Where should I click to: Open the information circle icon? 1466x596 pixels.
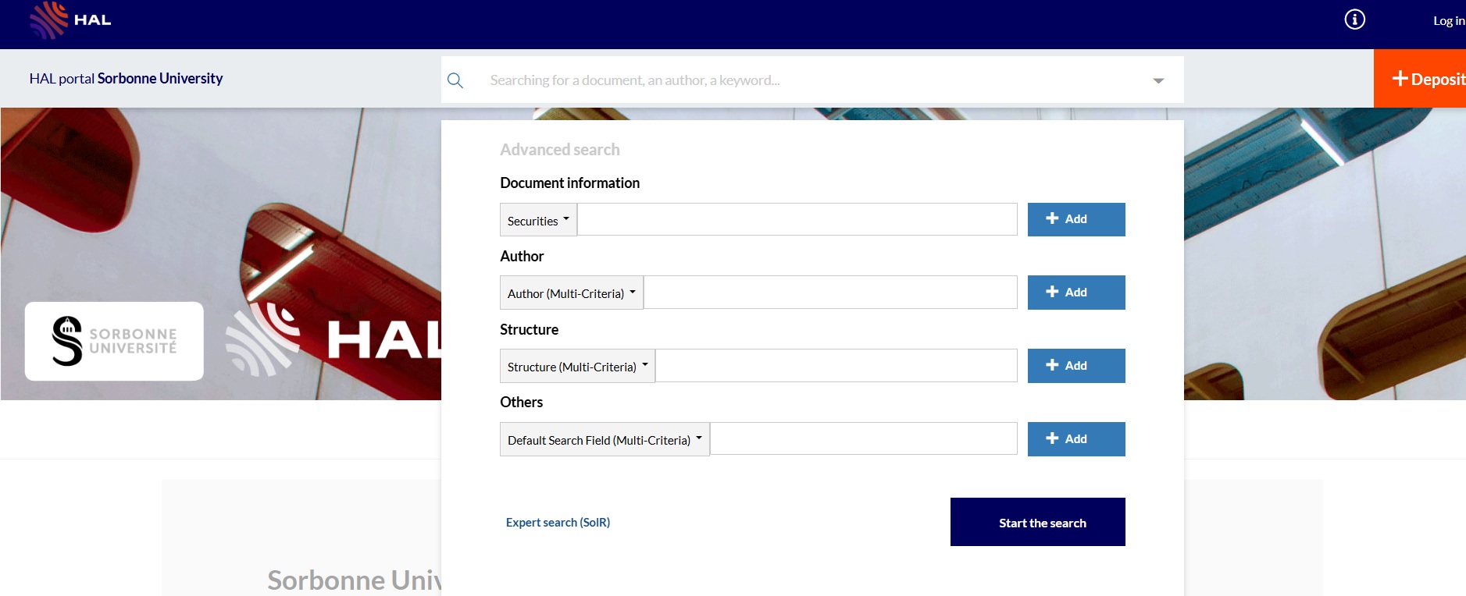(1354, 20)
